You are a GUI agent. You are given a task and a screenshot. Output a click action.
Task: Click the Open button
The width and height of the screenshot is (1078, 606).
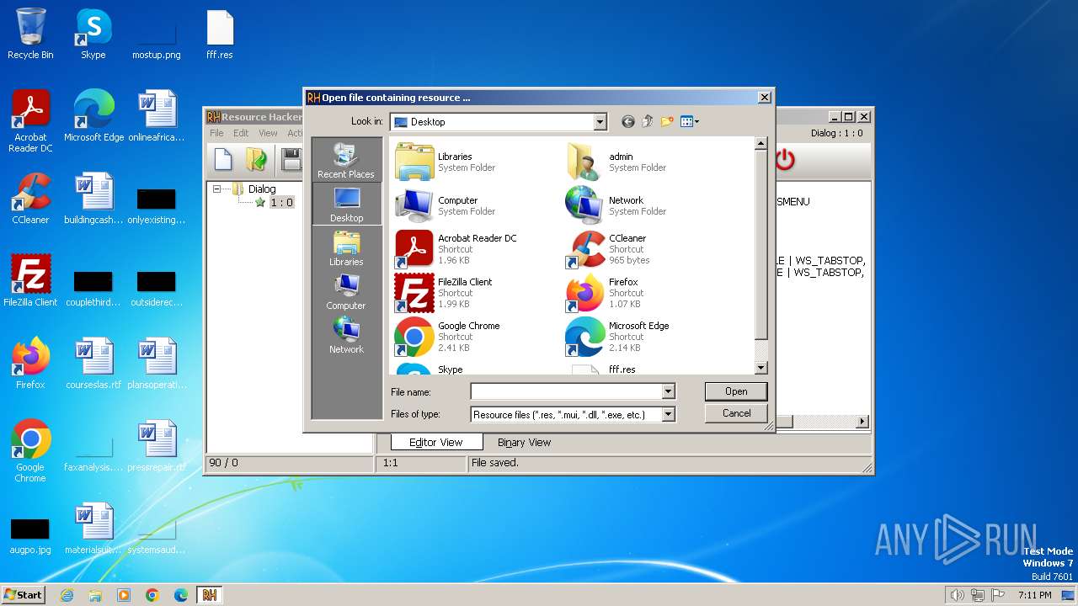point(736,391)
